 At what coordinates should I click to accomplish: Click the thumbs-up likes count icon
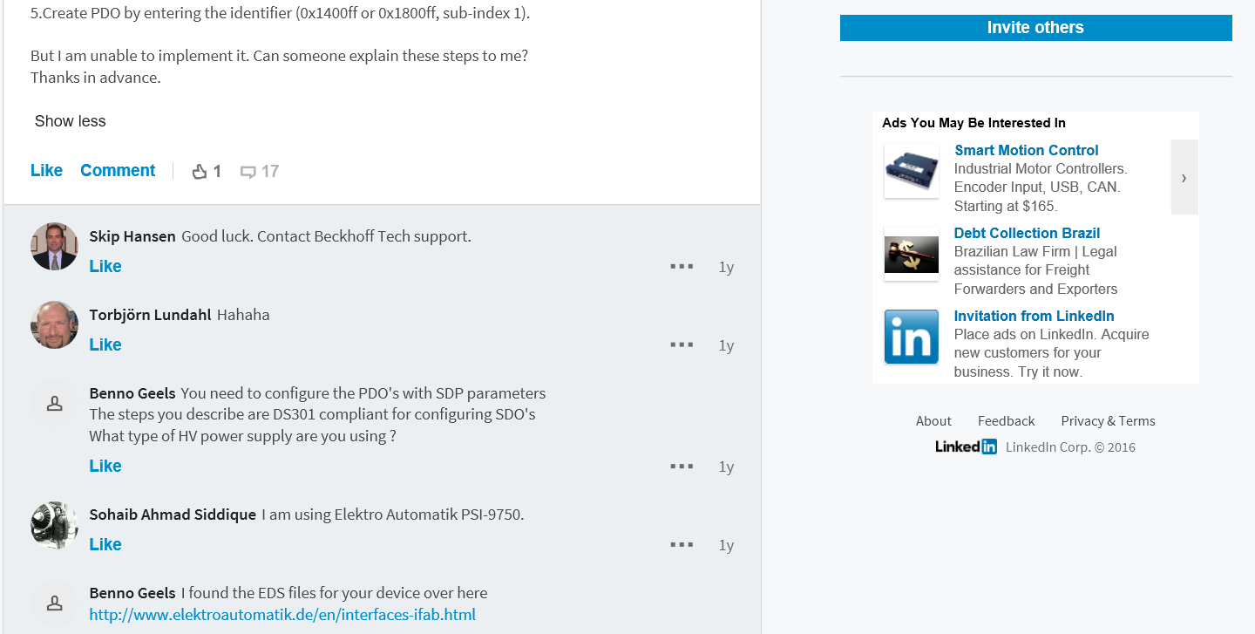200,172
